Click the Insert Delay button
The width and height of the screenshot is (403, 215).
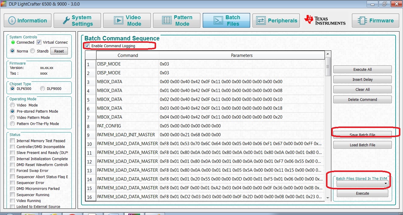(363, 80)
